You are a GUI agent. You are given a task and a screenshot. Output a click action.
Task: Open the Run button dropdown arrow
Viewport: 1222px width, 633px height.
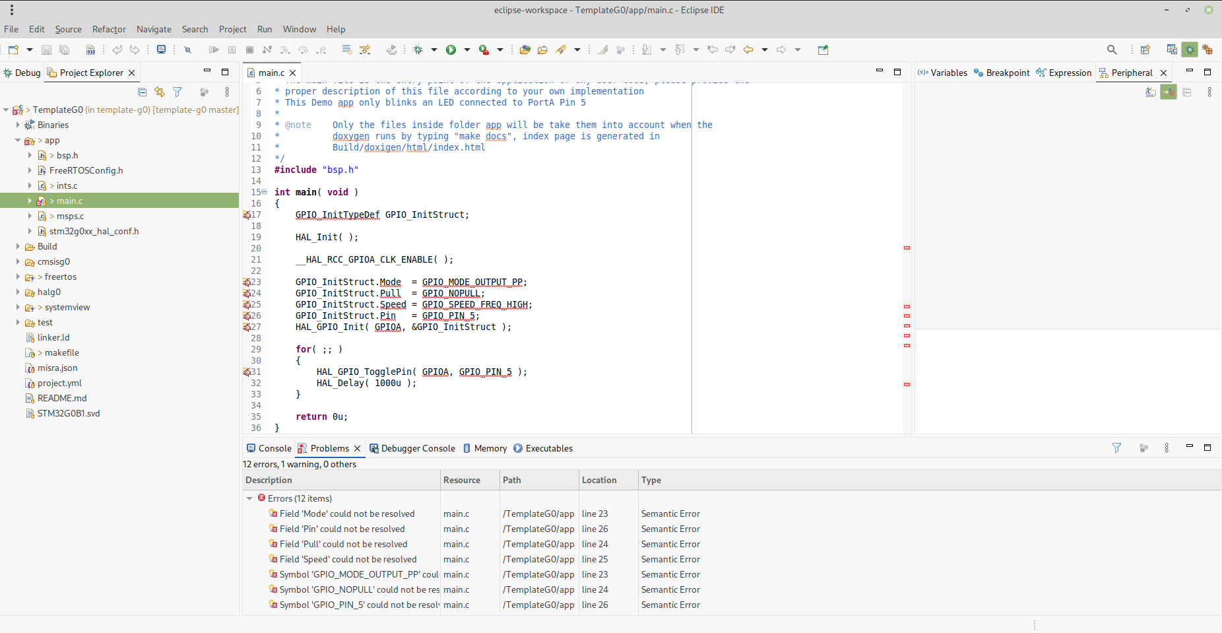click(x=467, y=50)
